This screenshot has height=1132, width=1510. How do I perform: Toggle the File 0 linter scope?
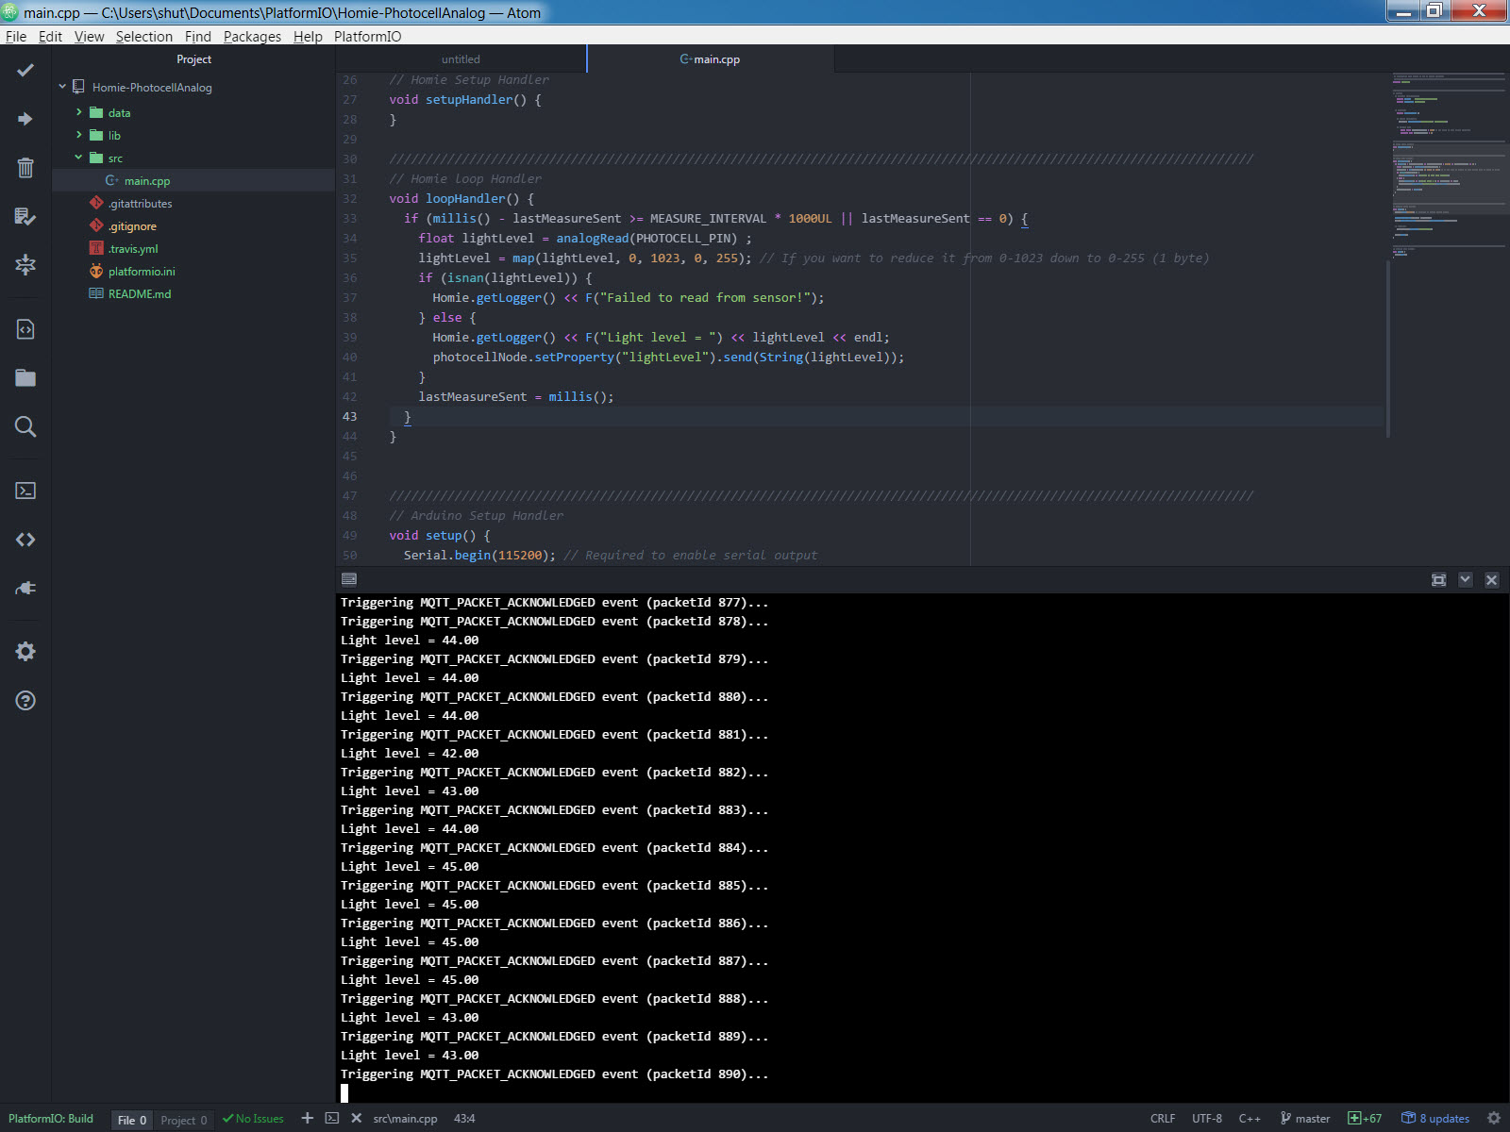point(131,1120)
